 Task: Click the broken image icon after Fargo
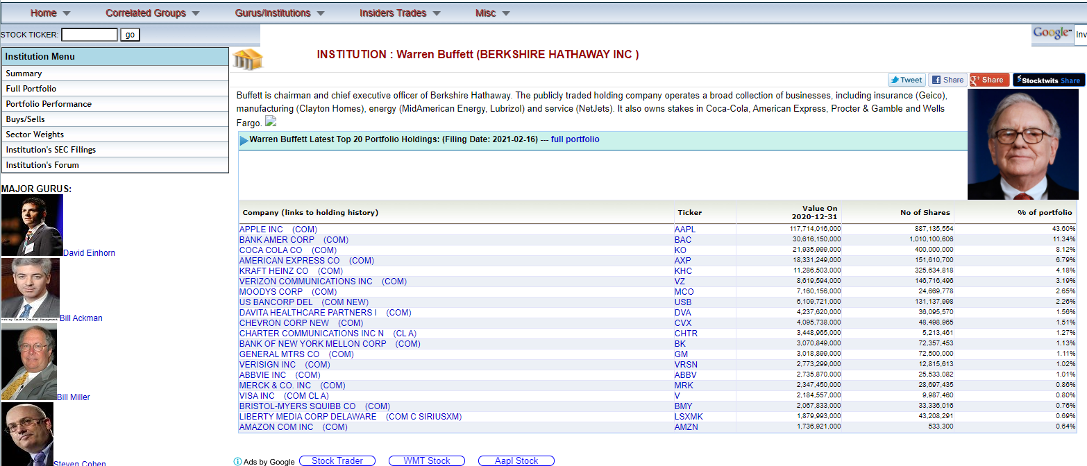coord(271,121)
